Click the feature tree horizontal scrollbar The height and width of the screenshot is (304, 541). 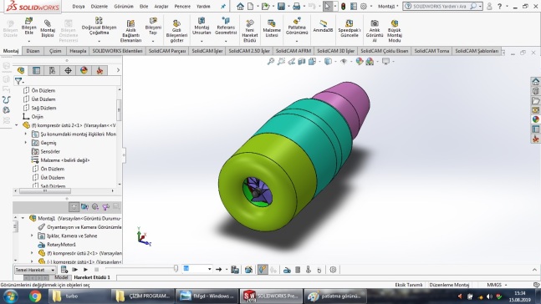[x=45, y=190]
